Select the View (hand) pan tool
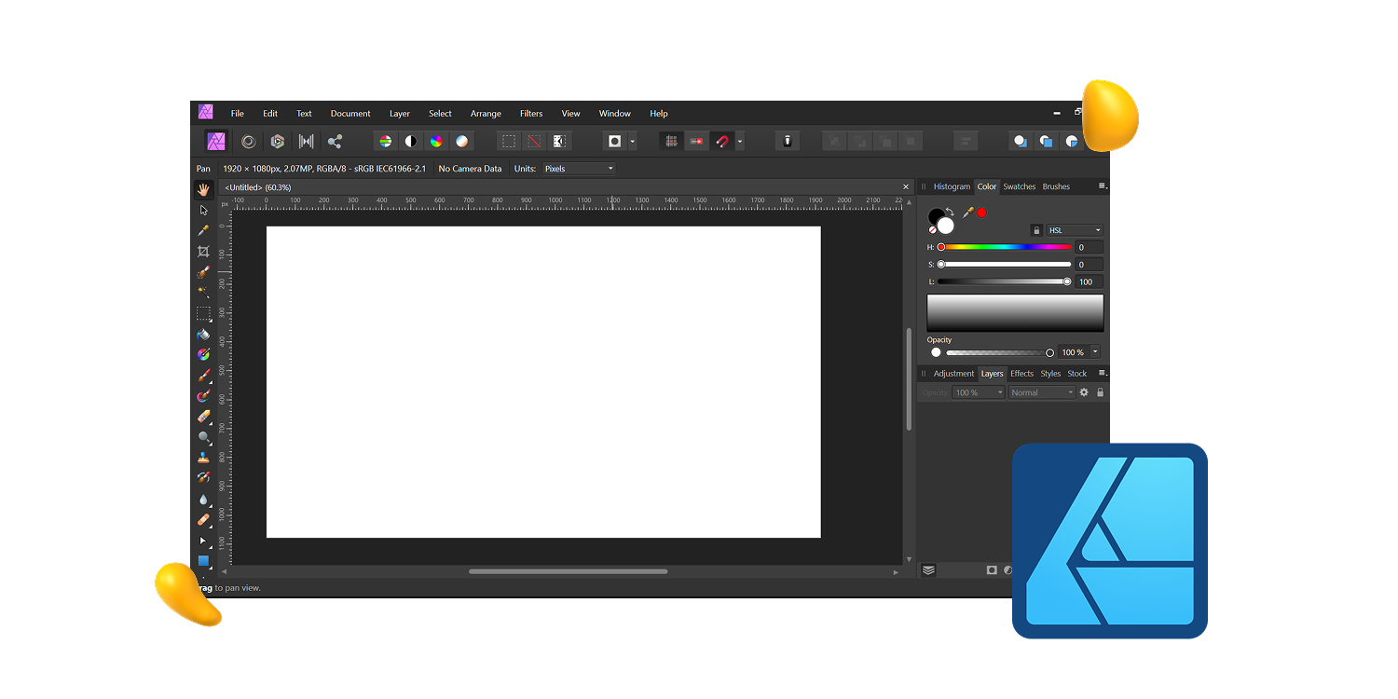Viewport: 1398px width, 699px height. [203, 189]
